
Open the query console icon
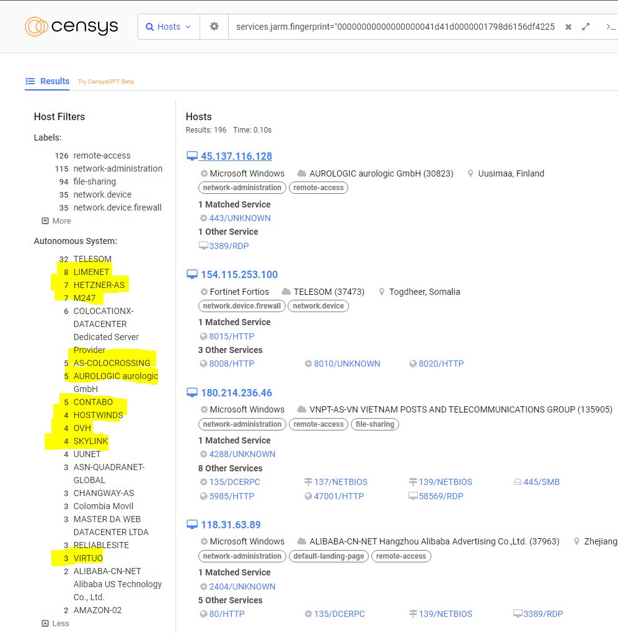coord(609,26)
